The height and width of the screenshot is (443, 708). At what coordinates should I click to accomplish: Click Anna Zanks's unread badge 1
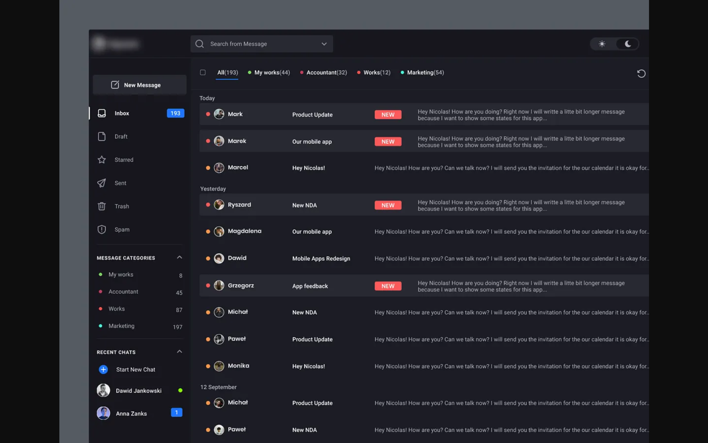click(x=177, y=412)
